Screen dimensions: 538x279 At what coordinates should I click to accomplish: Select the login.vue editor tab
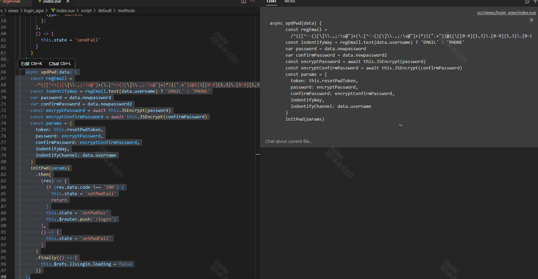(11, 1)
